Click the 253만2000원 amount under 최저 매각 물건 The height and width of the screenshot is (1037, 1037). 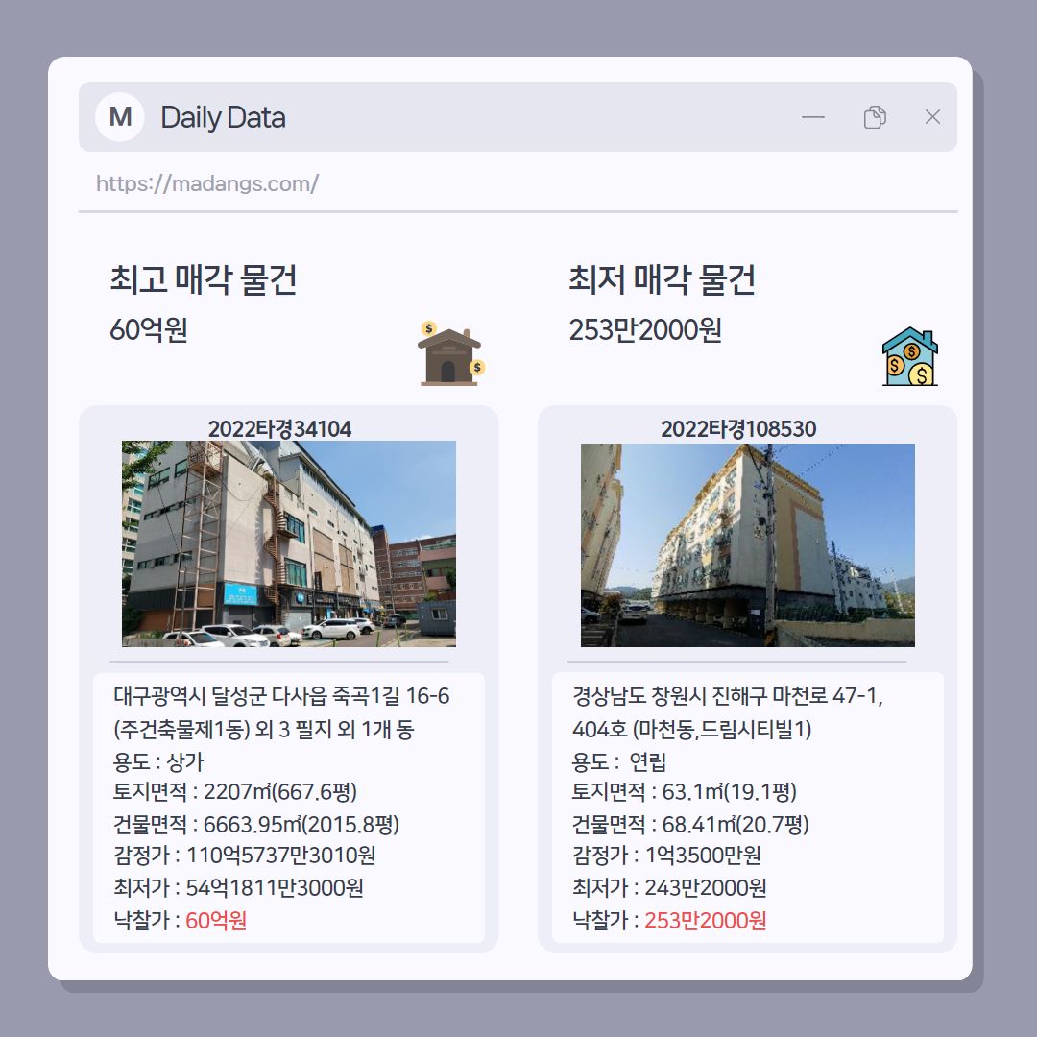pyautogui.click(x=645, y=329)
